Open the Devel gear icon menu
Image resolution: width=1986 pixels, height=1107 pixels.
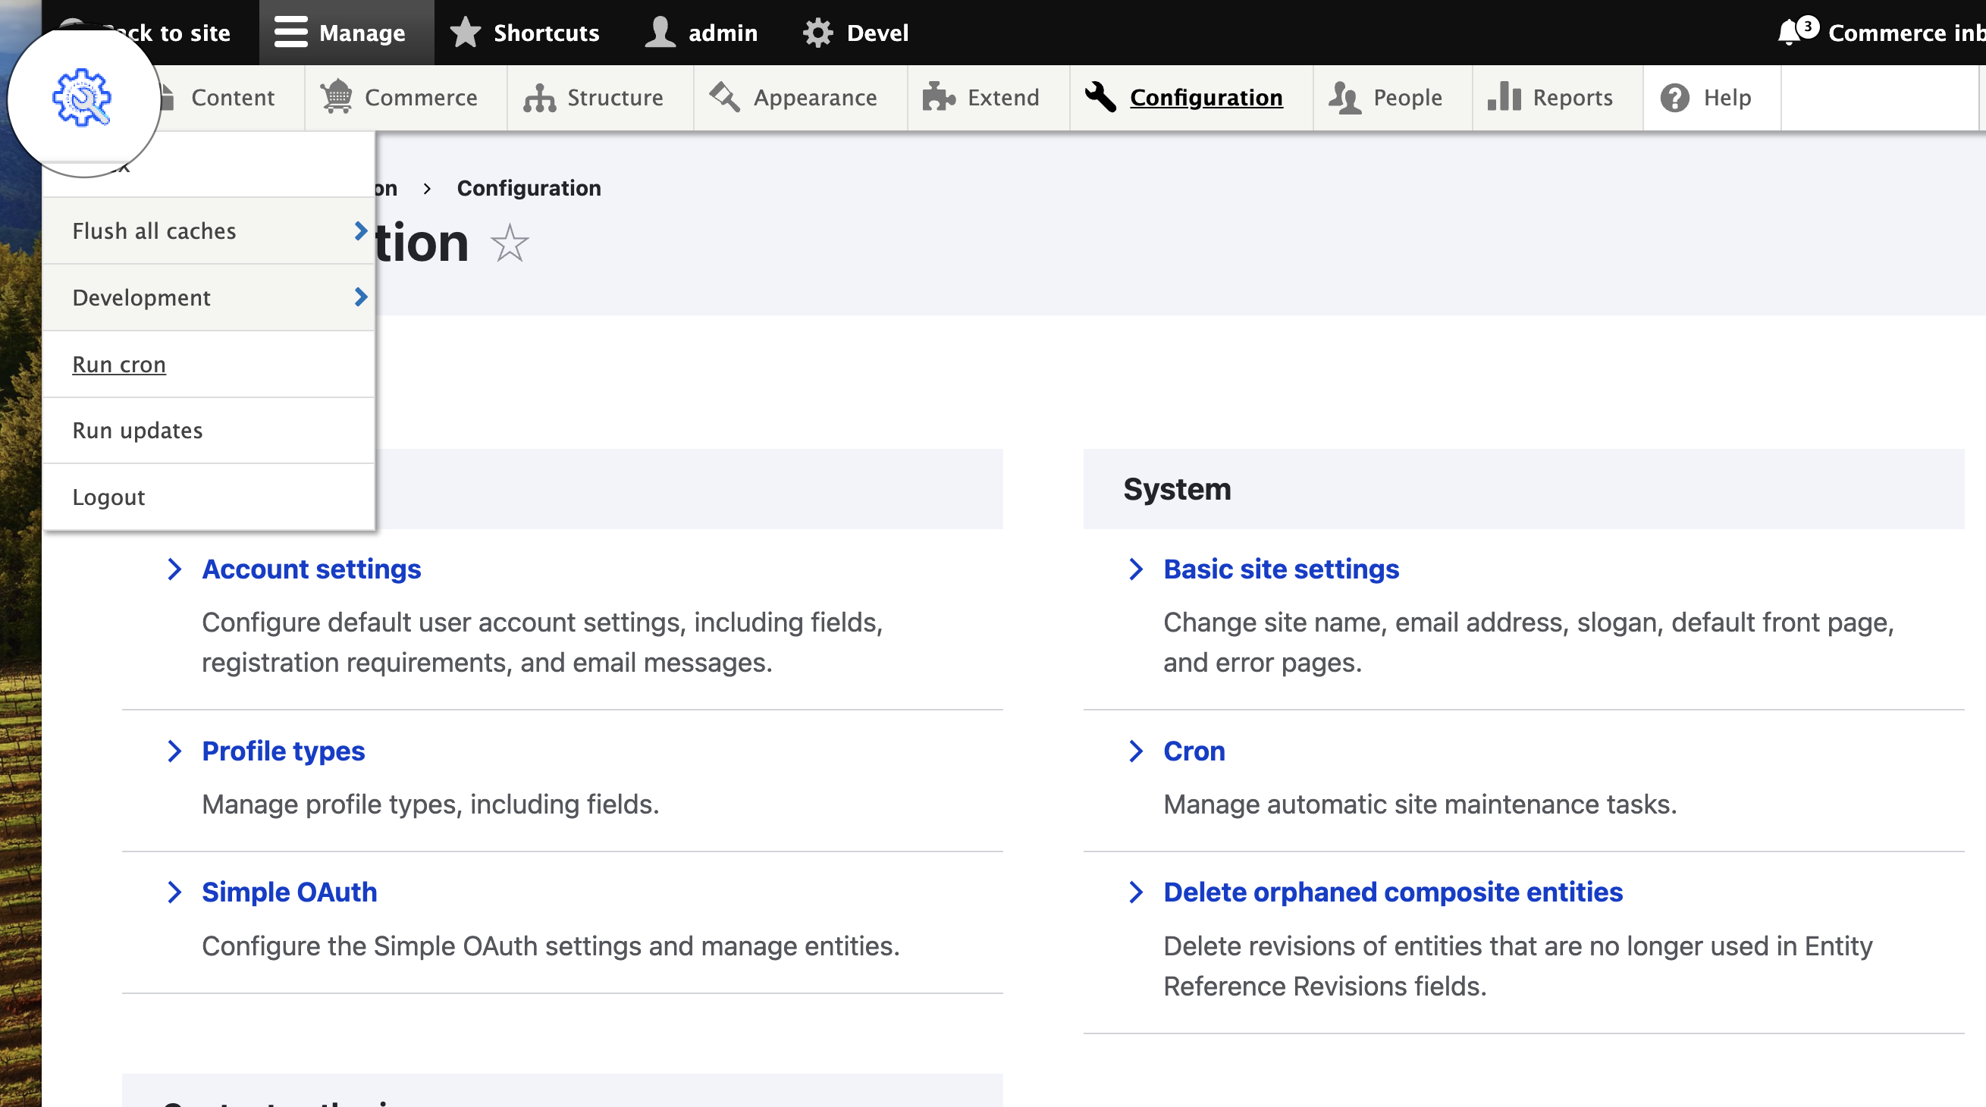pos(817,33)
